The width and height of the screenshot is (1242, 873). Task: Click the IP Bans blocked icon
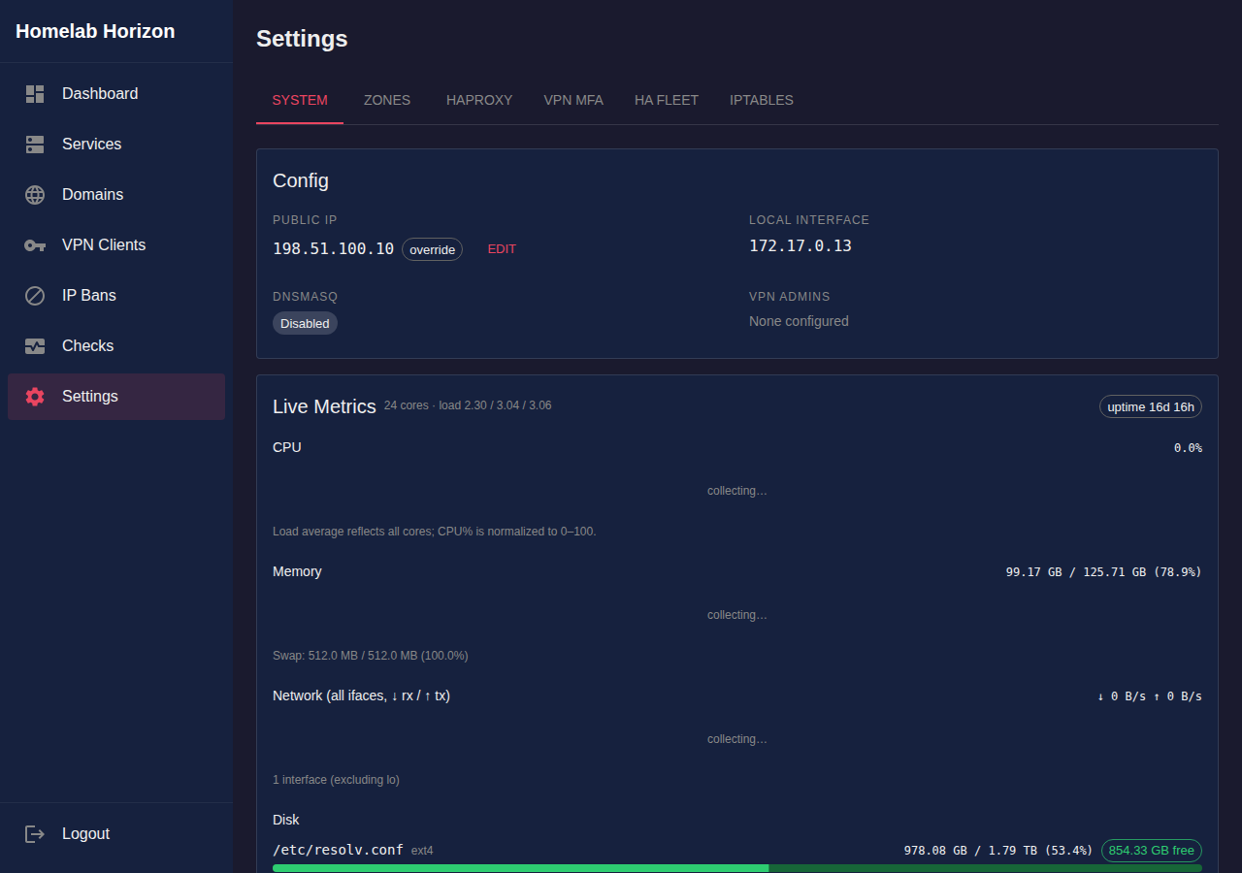click(x=35, y=296)
